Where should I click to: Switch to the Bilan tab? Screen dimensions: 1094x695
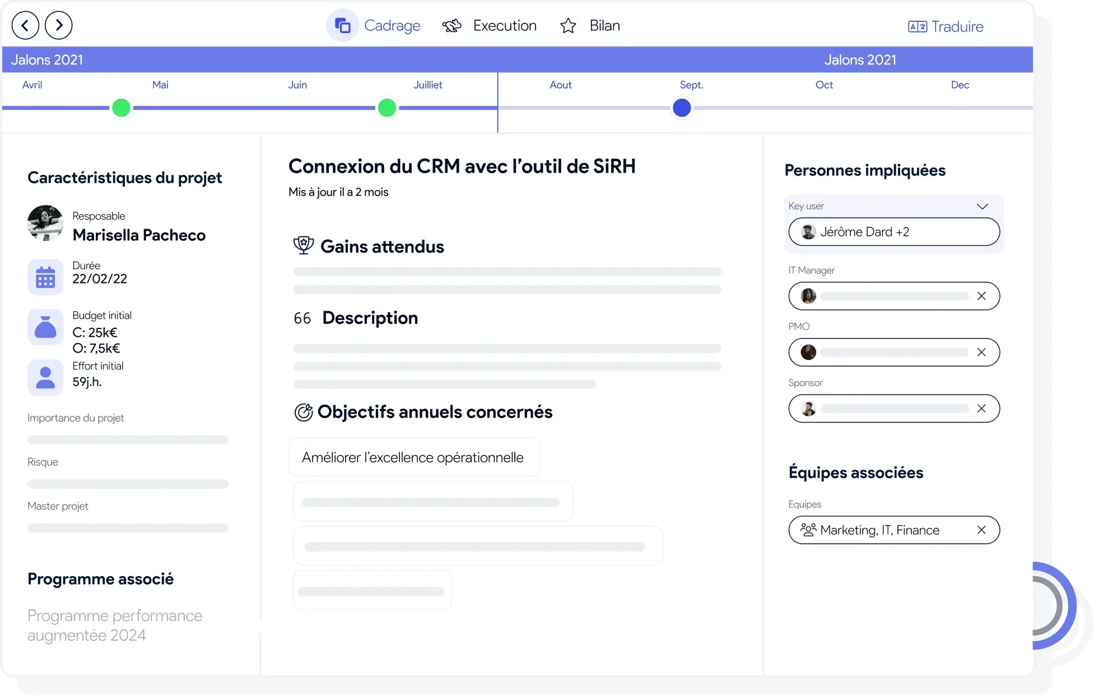(x=590, y=26)
